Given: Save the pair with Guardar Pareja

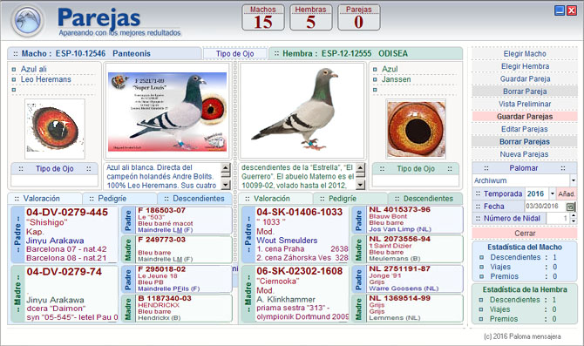Looking at the screenshot, I should [x=525, y=79].
